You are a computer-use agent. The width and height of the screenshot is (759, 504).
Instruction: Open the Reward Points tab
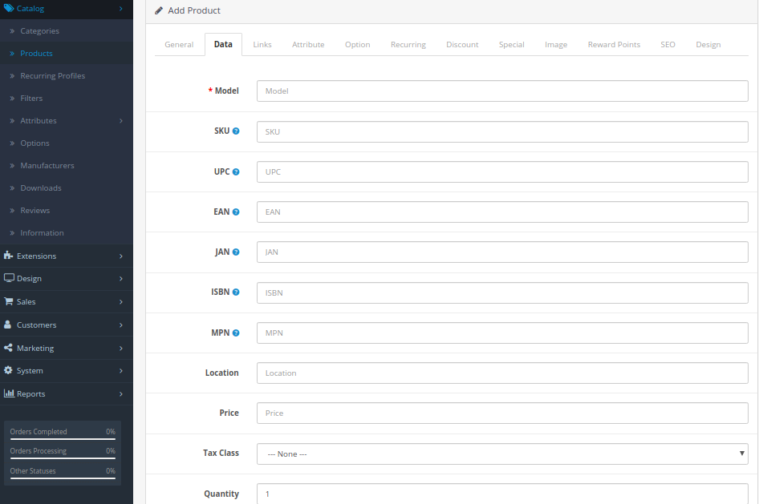click(x=614, y=44)
